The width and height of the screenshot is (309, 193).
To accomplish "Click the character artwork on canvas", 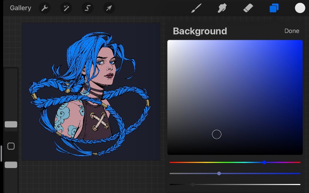I will point(90,94).
